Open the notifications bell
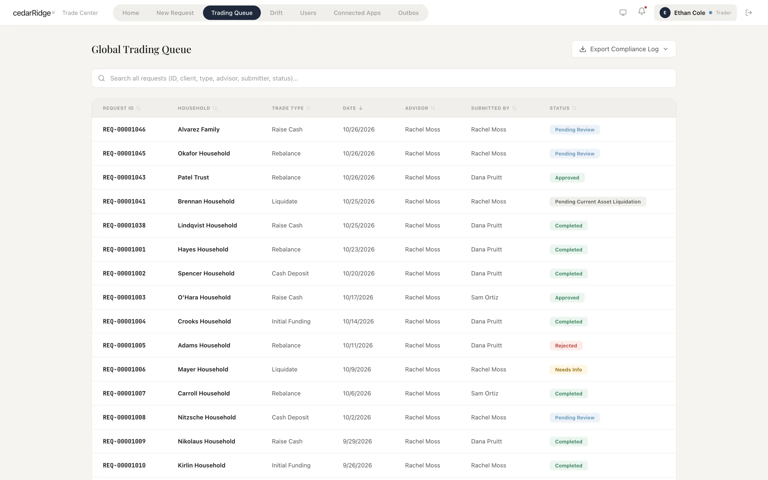 642,12
